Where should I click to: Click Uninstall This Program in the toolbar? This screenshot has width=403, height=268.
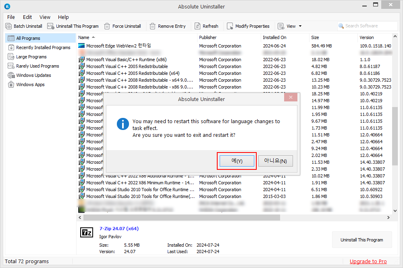click(73, 26)
